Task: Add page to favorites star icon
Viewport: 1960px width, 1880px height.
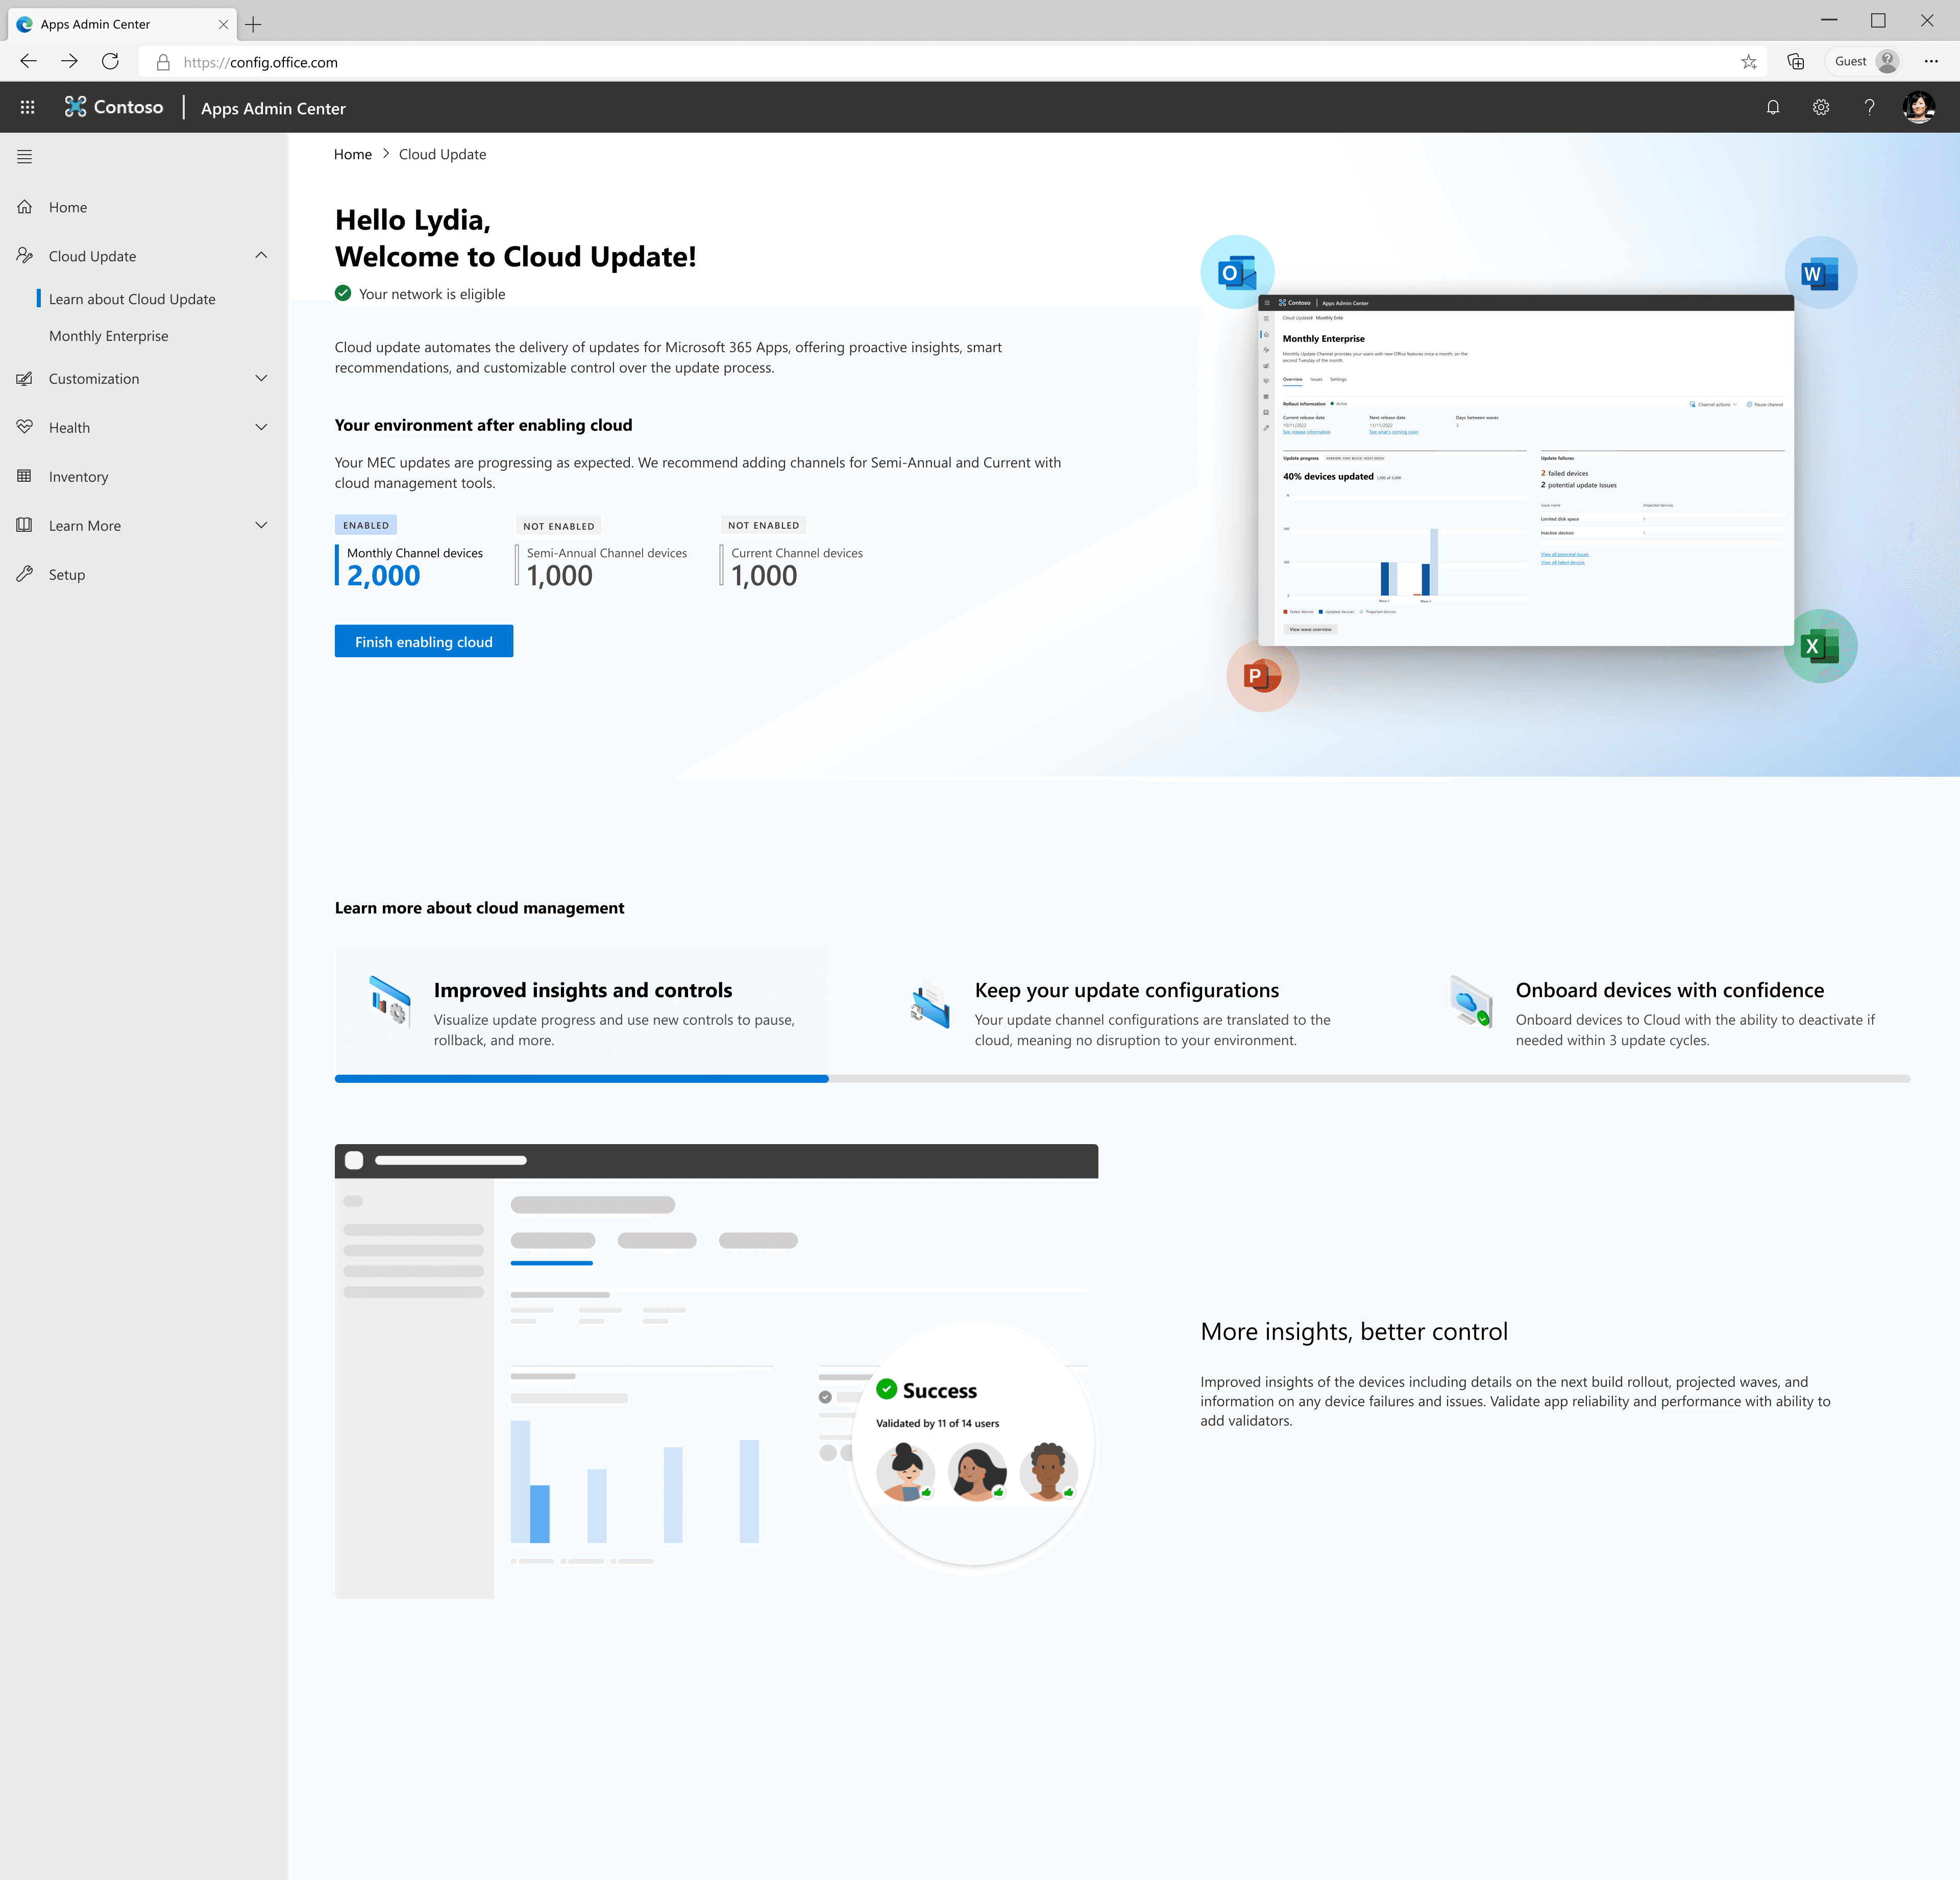Action: click(1748, 62)
